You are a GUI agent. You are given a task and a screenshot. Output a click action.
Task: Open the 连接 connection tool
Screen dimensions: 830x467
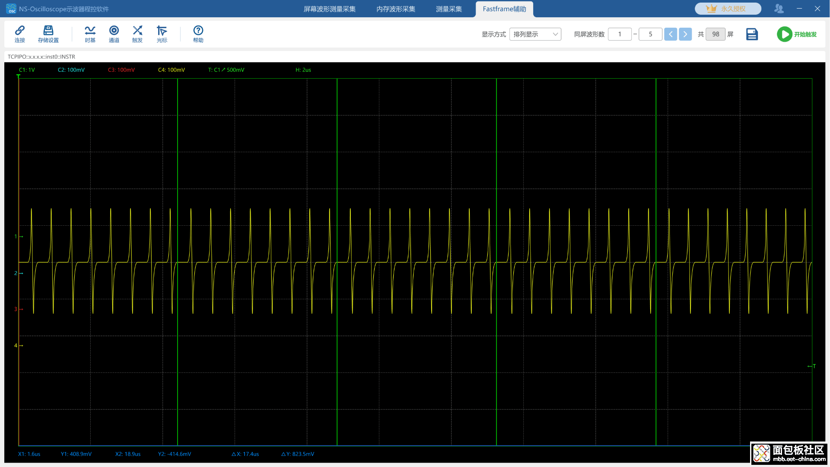[20, 34]
